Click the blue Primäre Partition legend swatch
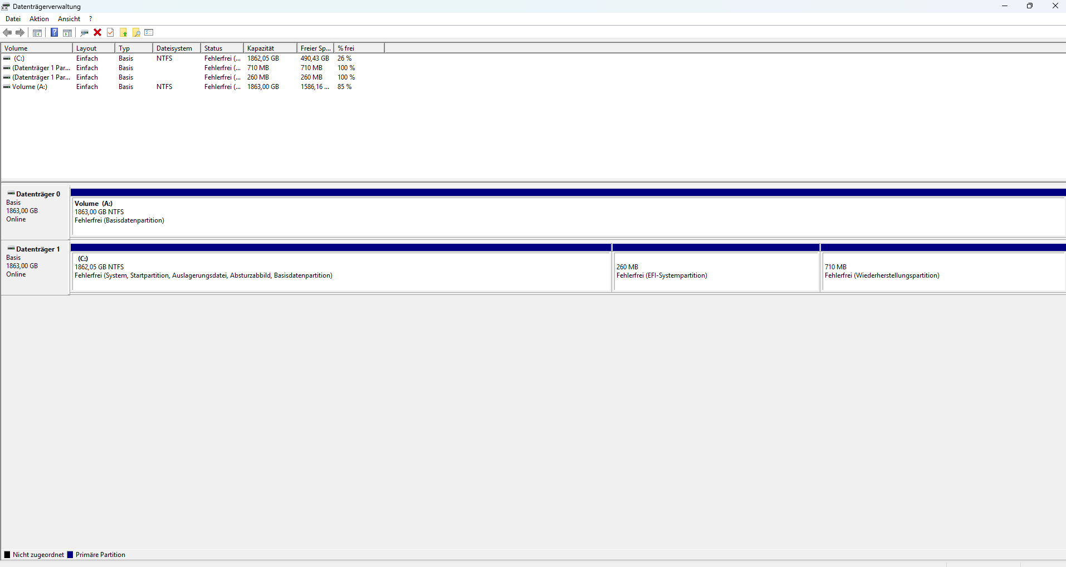This screenshot has width=1066, height=567. pyautogui.click(x=70, y=555)
